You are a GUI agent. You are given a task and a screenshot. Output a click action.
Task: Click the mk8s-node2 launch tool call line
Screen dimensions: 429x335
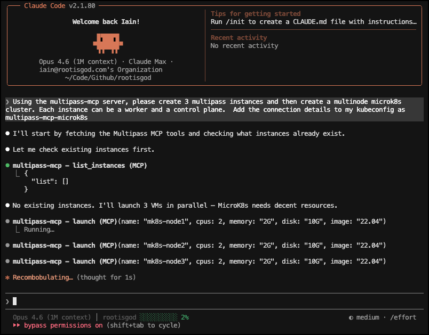coord(198,246)
